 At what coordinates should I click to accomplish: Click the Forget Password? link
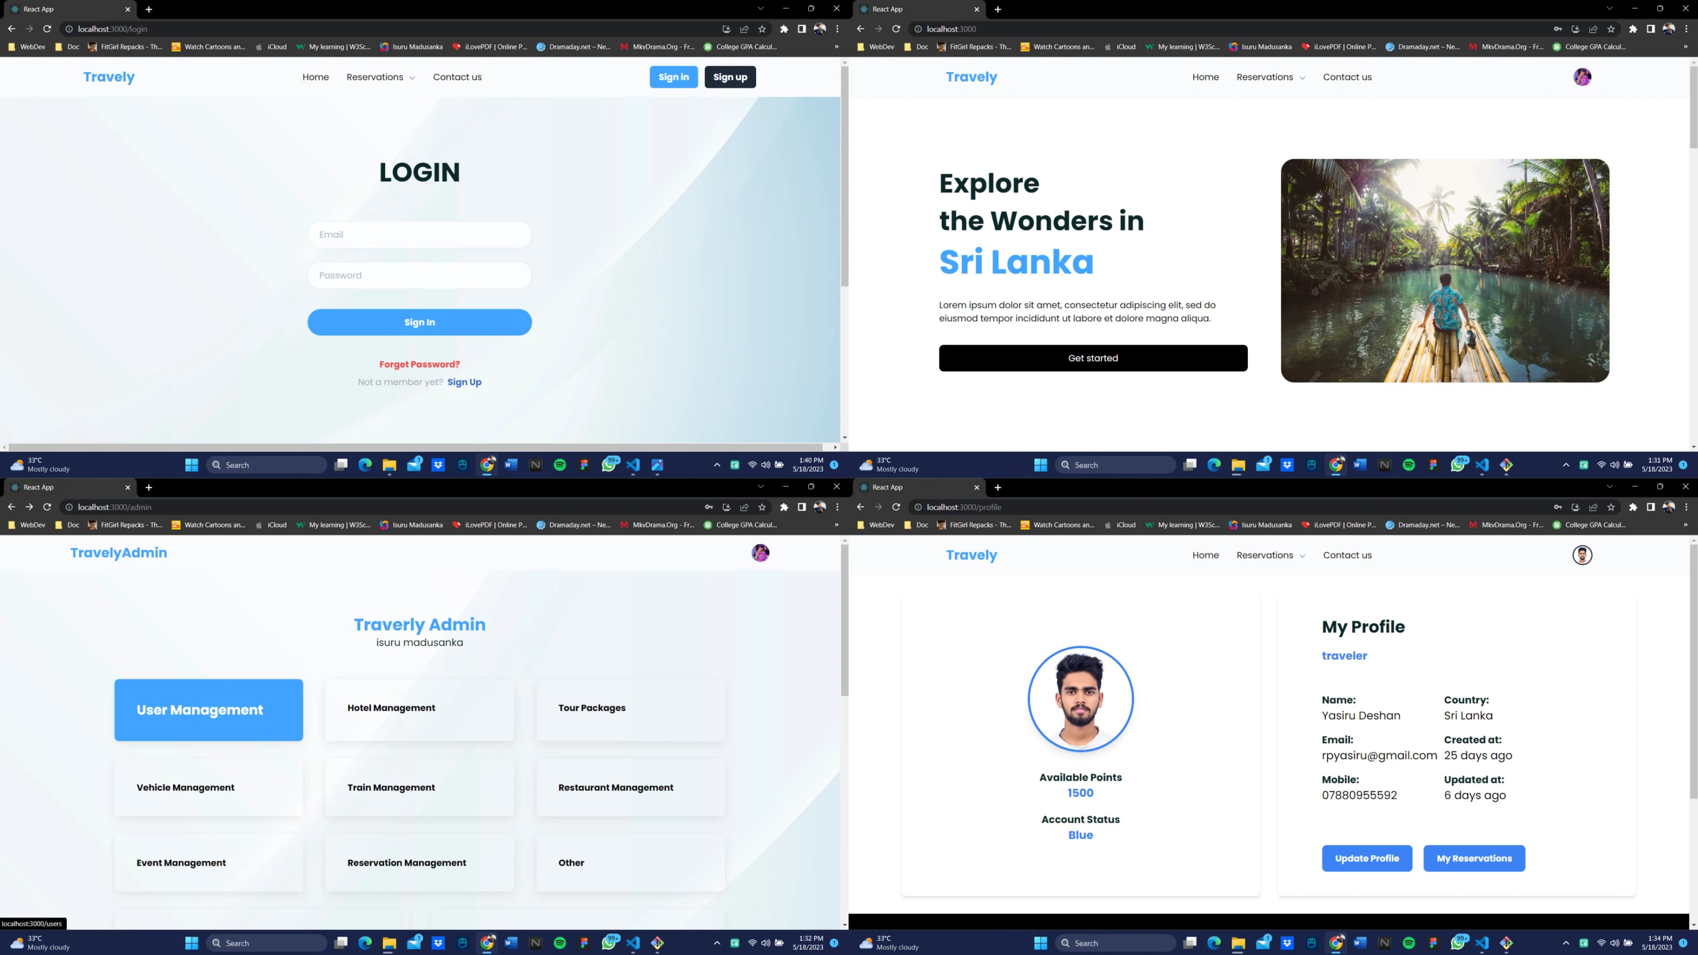pyautogui.click(x=419, y=364)
